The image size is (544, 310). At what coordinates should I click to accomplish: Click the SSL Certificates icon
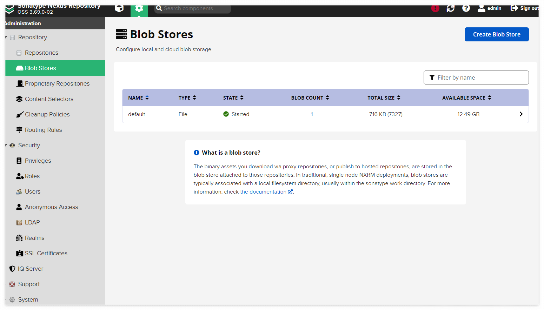20,253
